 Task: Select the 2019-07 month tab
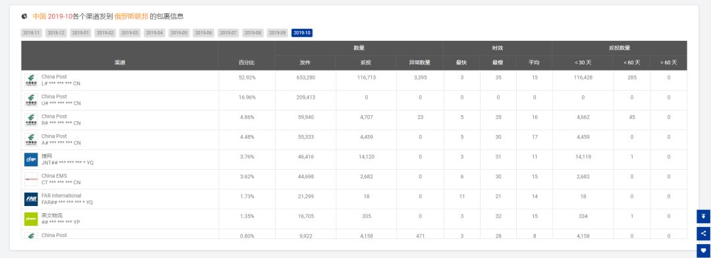[228, 33]
